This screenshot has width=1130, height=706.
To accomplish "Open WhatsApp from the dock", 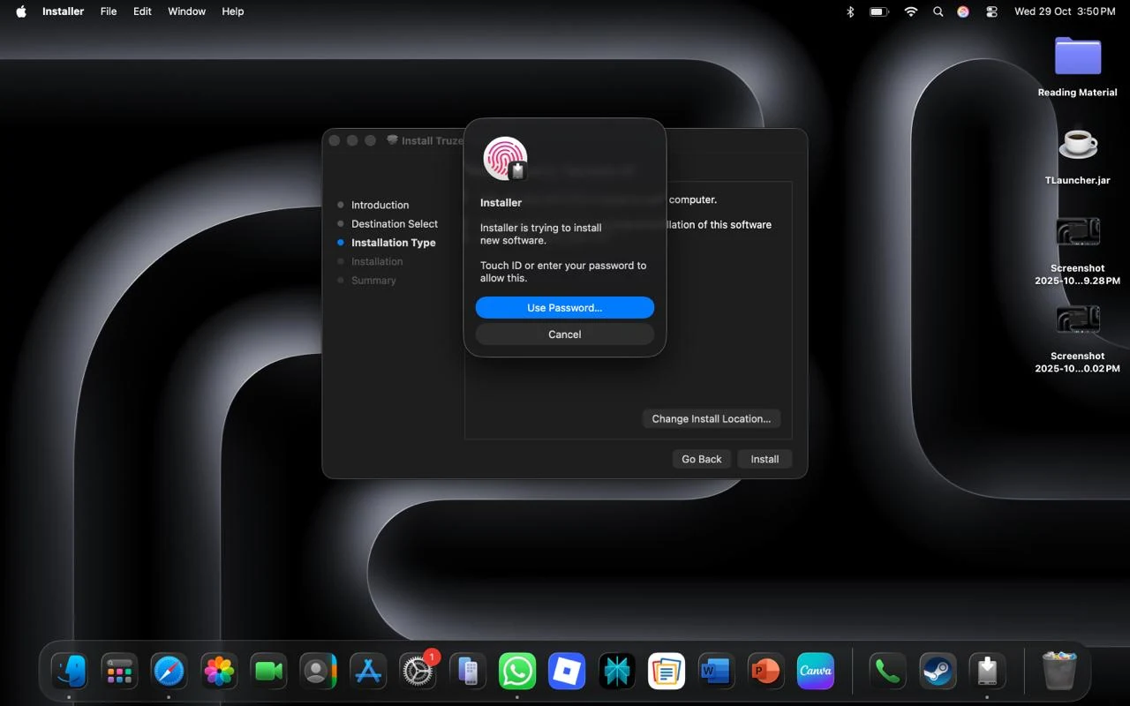I will click(x=517, y=672).
